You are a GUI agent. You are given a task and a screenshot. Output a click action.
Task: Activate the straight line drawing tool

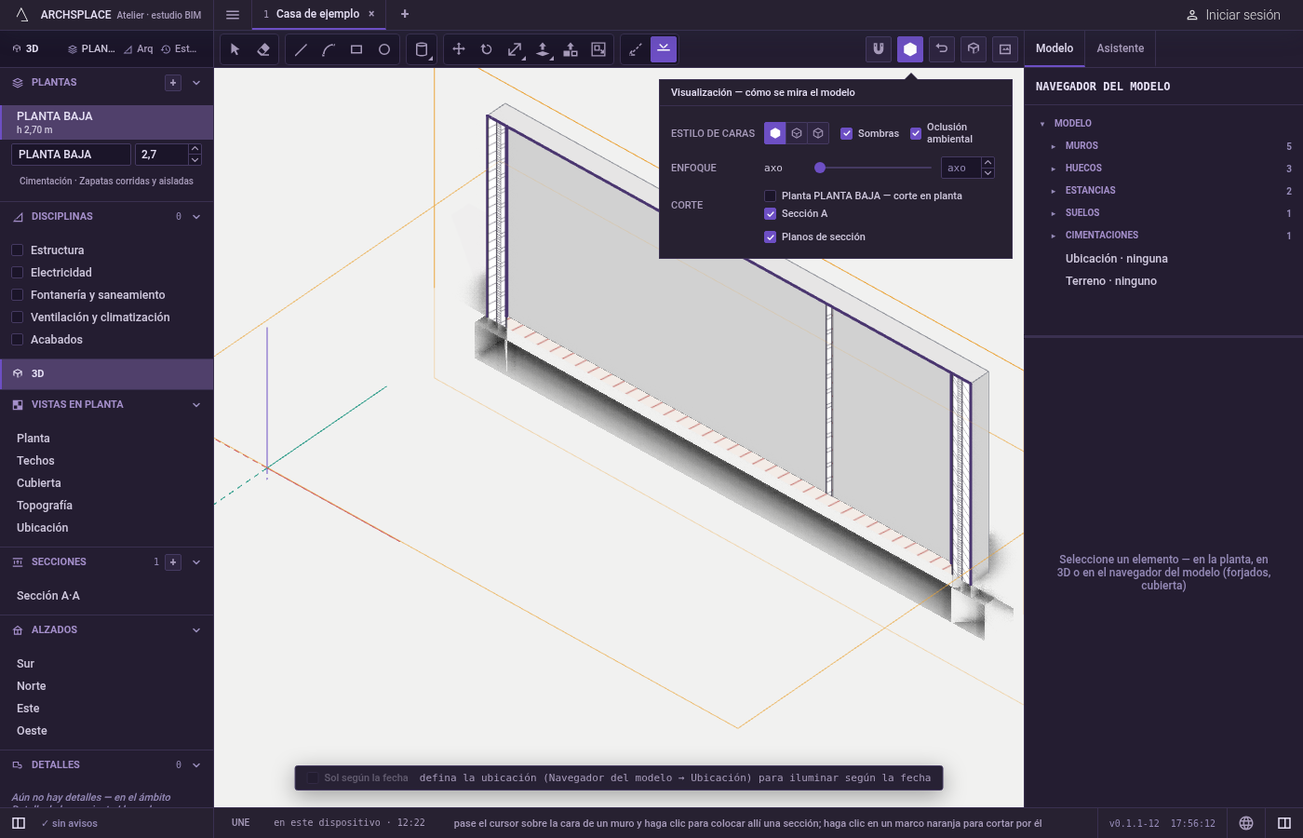pos(301,49)
